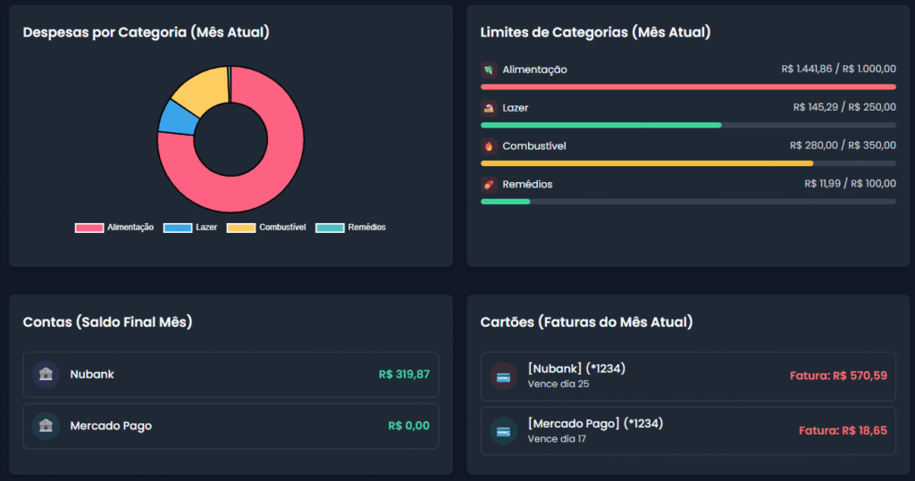Screen dimensions: 915x481
Task: Click the Nubank account bank icon
Action: click(46, 375)
